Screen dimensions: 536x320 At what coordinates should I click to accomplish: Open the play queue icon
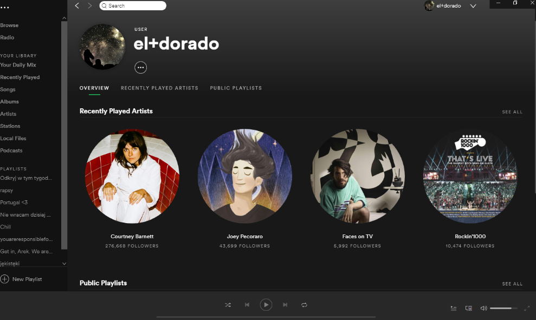pyautogui.click(x=454, y=308)
